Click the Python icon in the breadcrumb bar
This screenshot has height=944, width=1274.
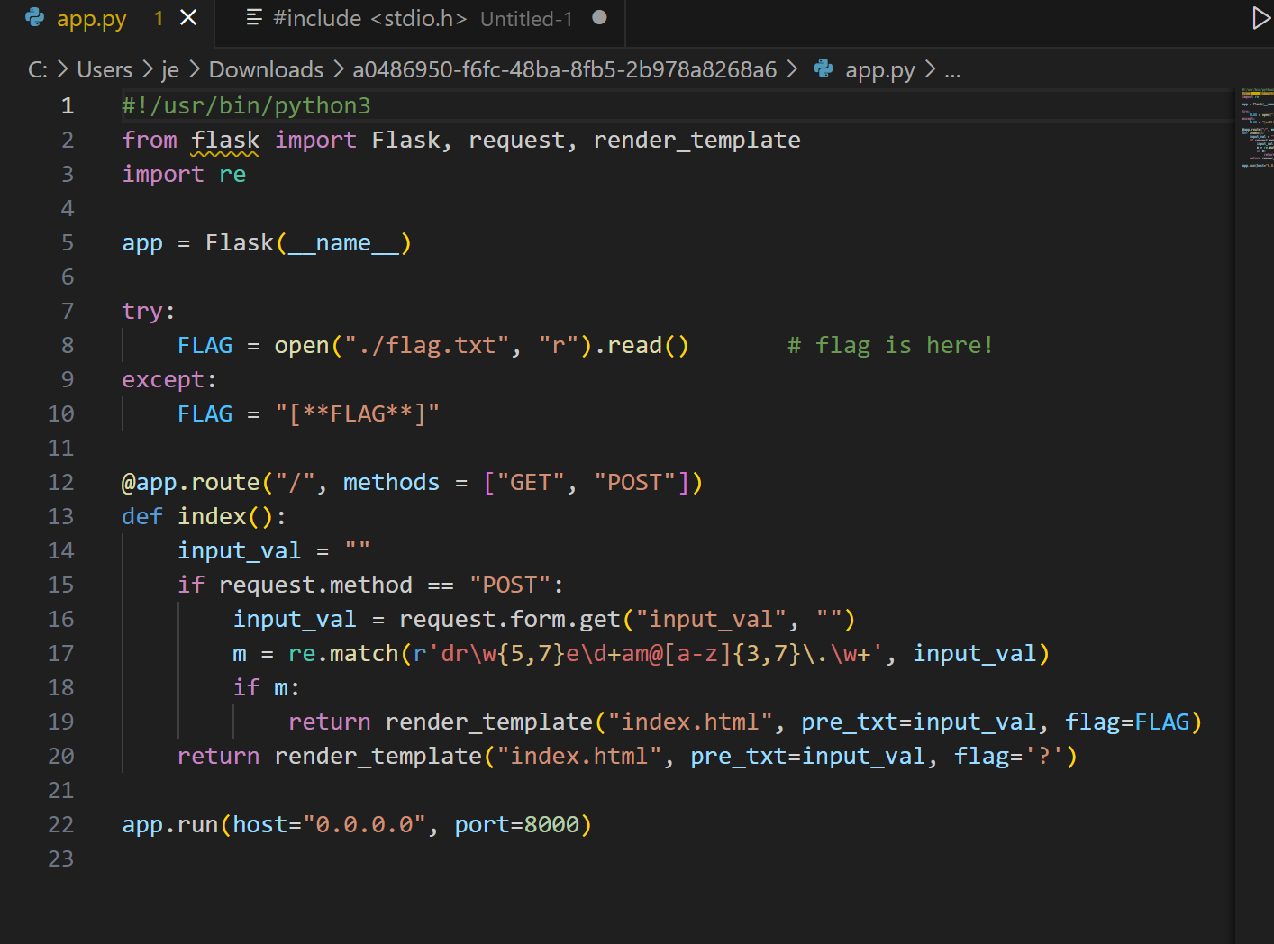824,69
